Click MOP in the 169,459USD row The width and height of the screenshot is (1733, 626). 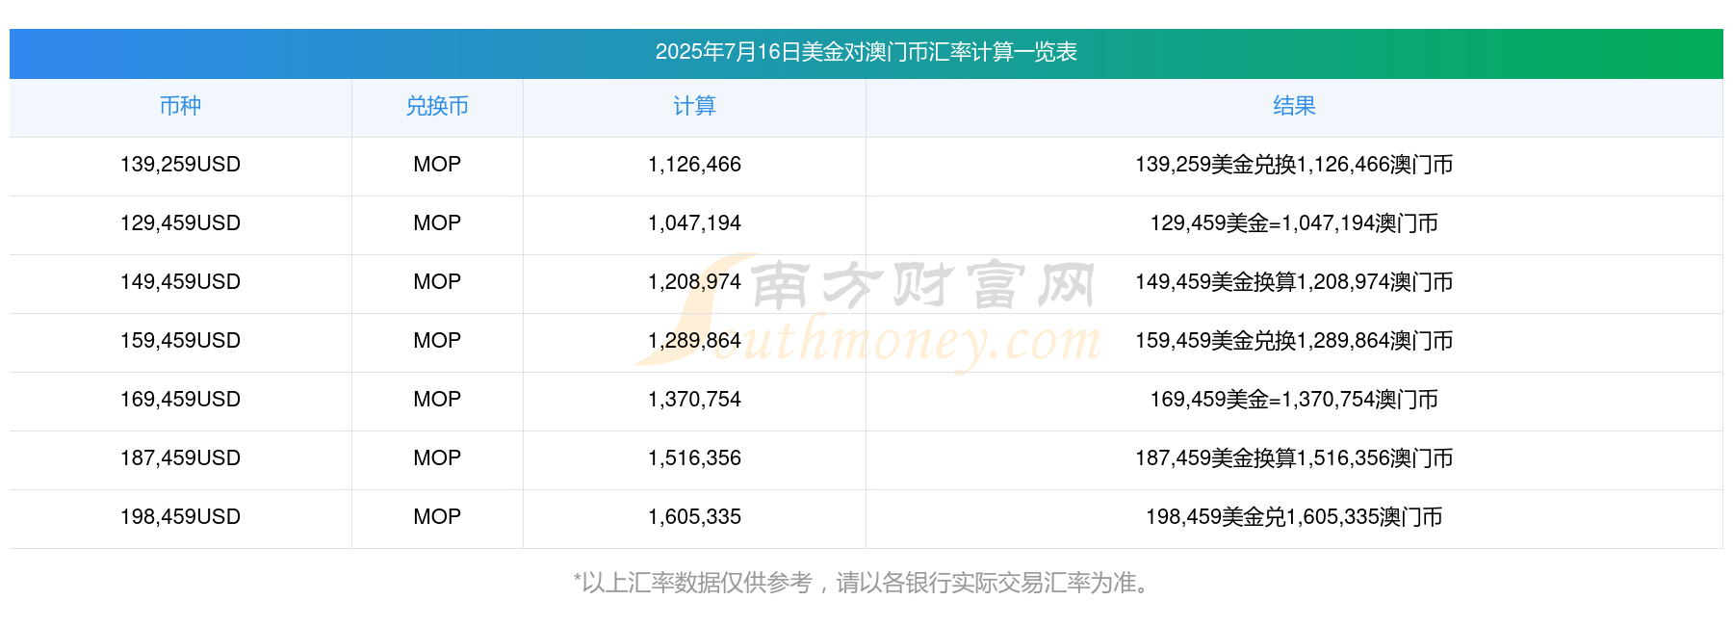pos(437,400)
